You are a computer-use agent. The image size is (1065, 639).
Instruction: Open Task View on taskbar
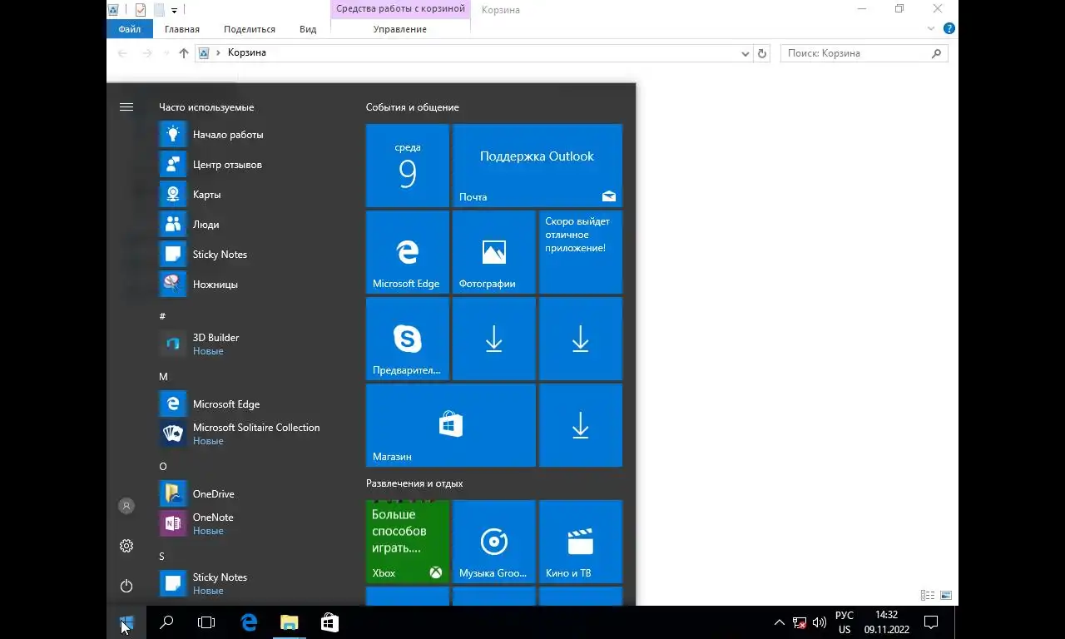(206, 622)
